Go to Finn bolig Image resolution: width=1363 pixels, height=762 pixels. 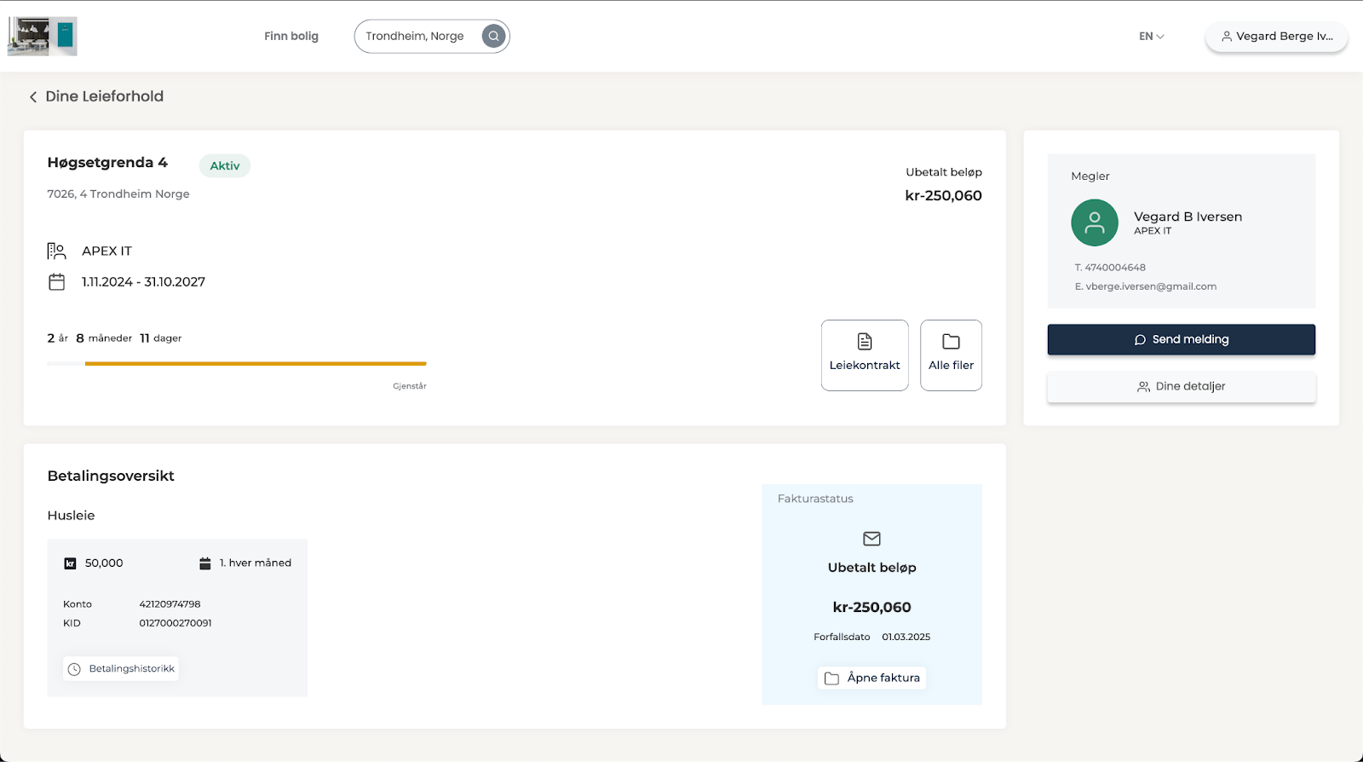click(x=290, y=37)
